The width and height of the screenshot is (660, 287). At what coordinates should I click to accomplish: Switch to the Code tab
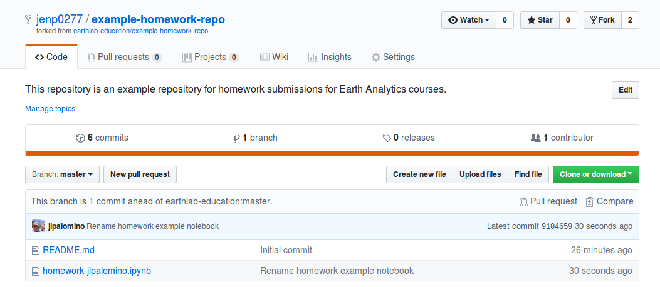(51, 57)
